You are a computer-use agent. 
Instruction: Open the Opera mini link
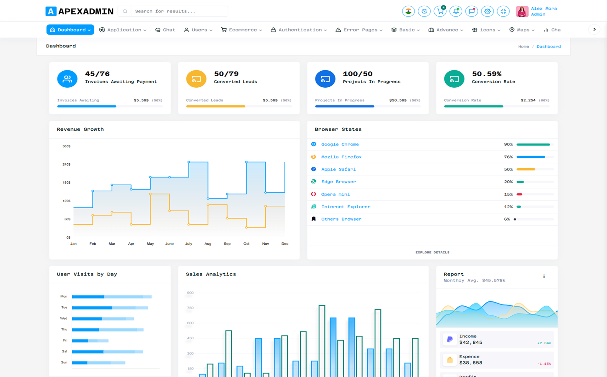(335, 194)
